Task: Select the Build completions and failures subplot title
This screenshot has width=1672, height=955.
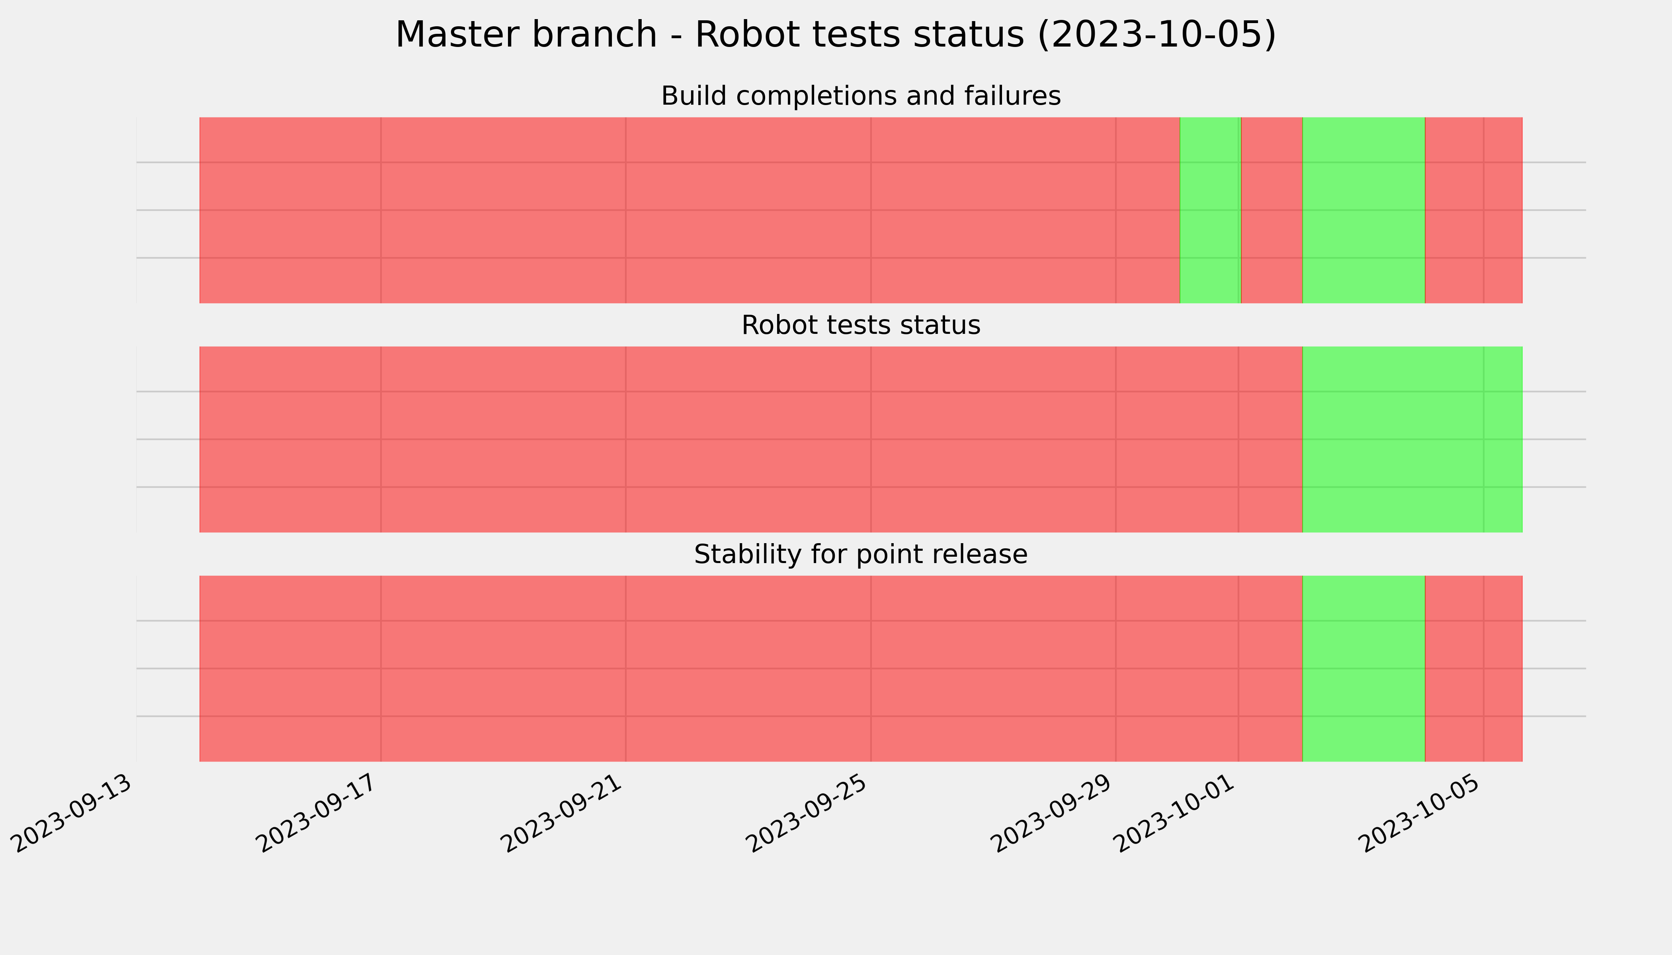Action: click(860, 96)
